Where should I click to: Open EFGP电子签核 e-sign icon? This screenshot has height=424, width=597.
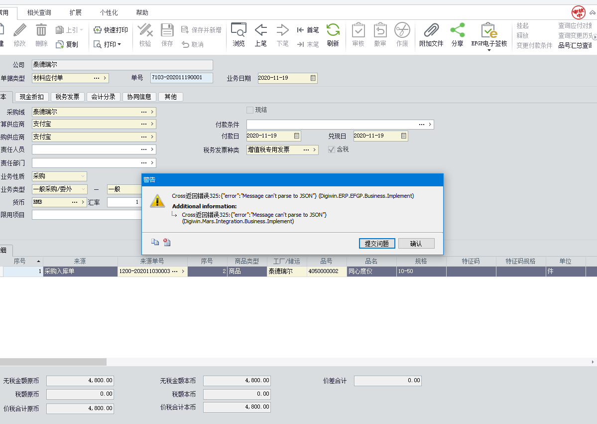coord(489,30)
